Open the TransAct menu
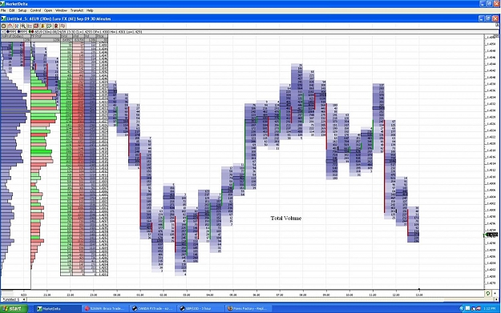 click(77, 10)
